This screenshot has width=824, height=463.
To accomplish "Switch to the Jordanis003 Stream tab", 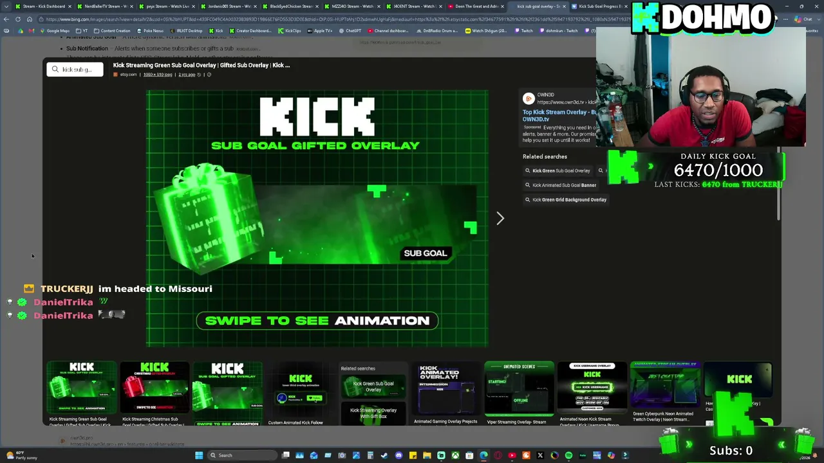I will click(229, 6).
